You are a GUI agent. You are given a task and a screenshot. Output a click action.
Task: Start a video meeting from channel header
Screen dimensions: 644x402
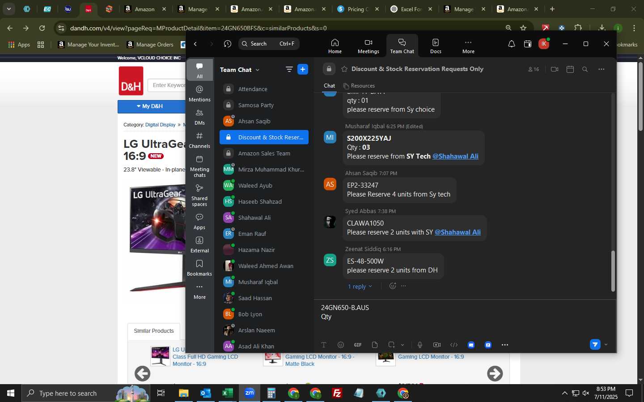(555, 69)
